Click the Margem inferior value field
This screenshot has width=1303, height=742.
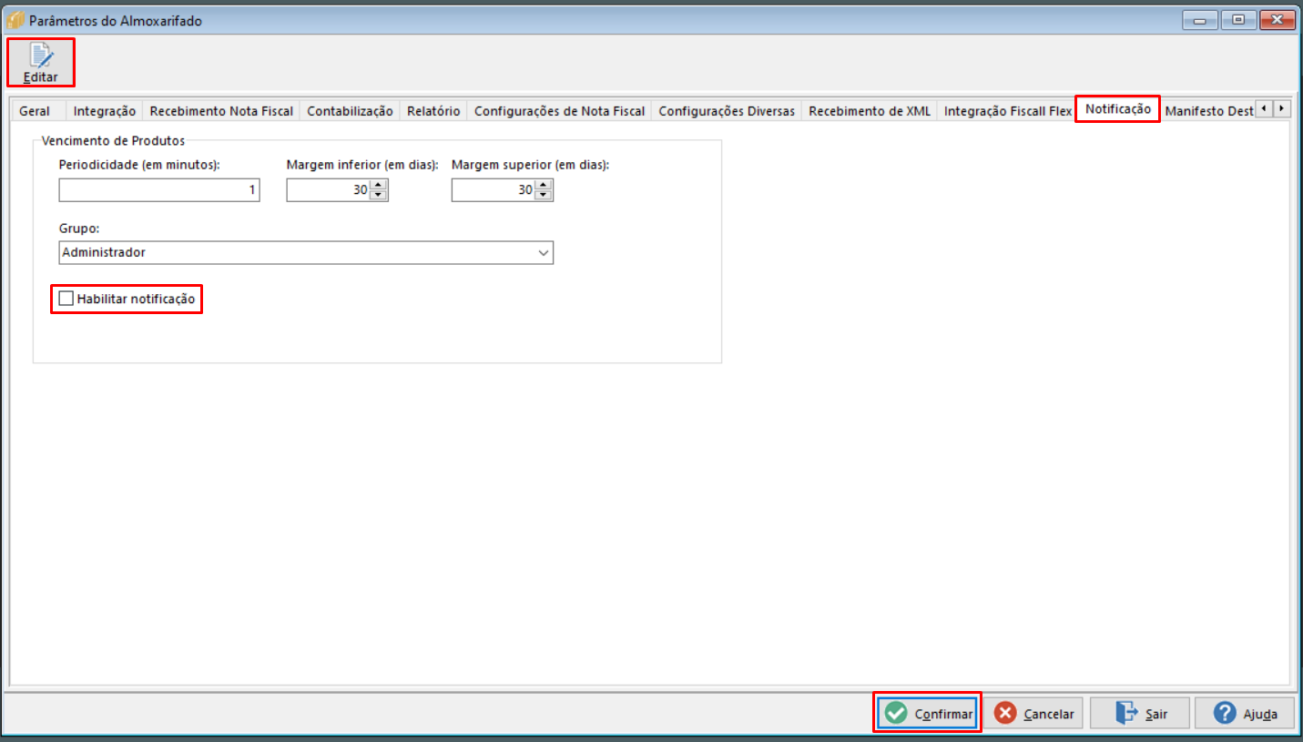click(x=328, y=190)
